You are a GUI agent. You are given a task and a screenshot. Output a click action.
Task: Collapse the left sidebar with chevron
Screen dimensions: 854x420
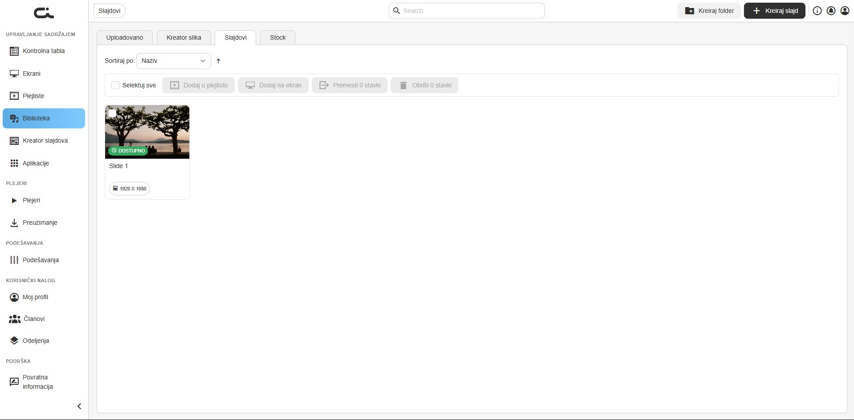pos(79,406)
